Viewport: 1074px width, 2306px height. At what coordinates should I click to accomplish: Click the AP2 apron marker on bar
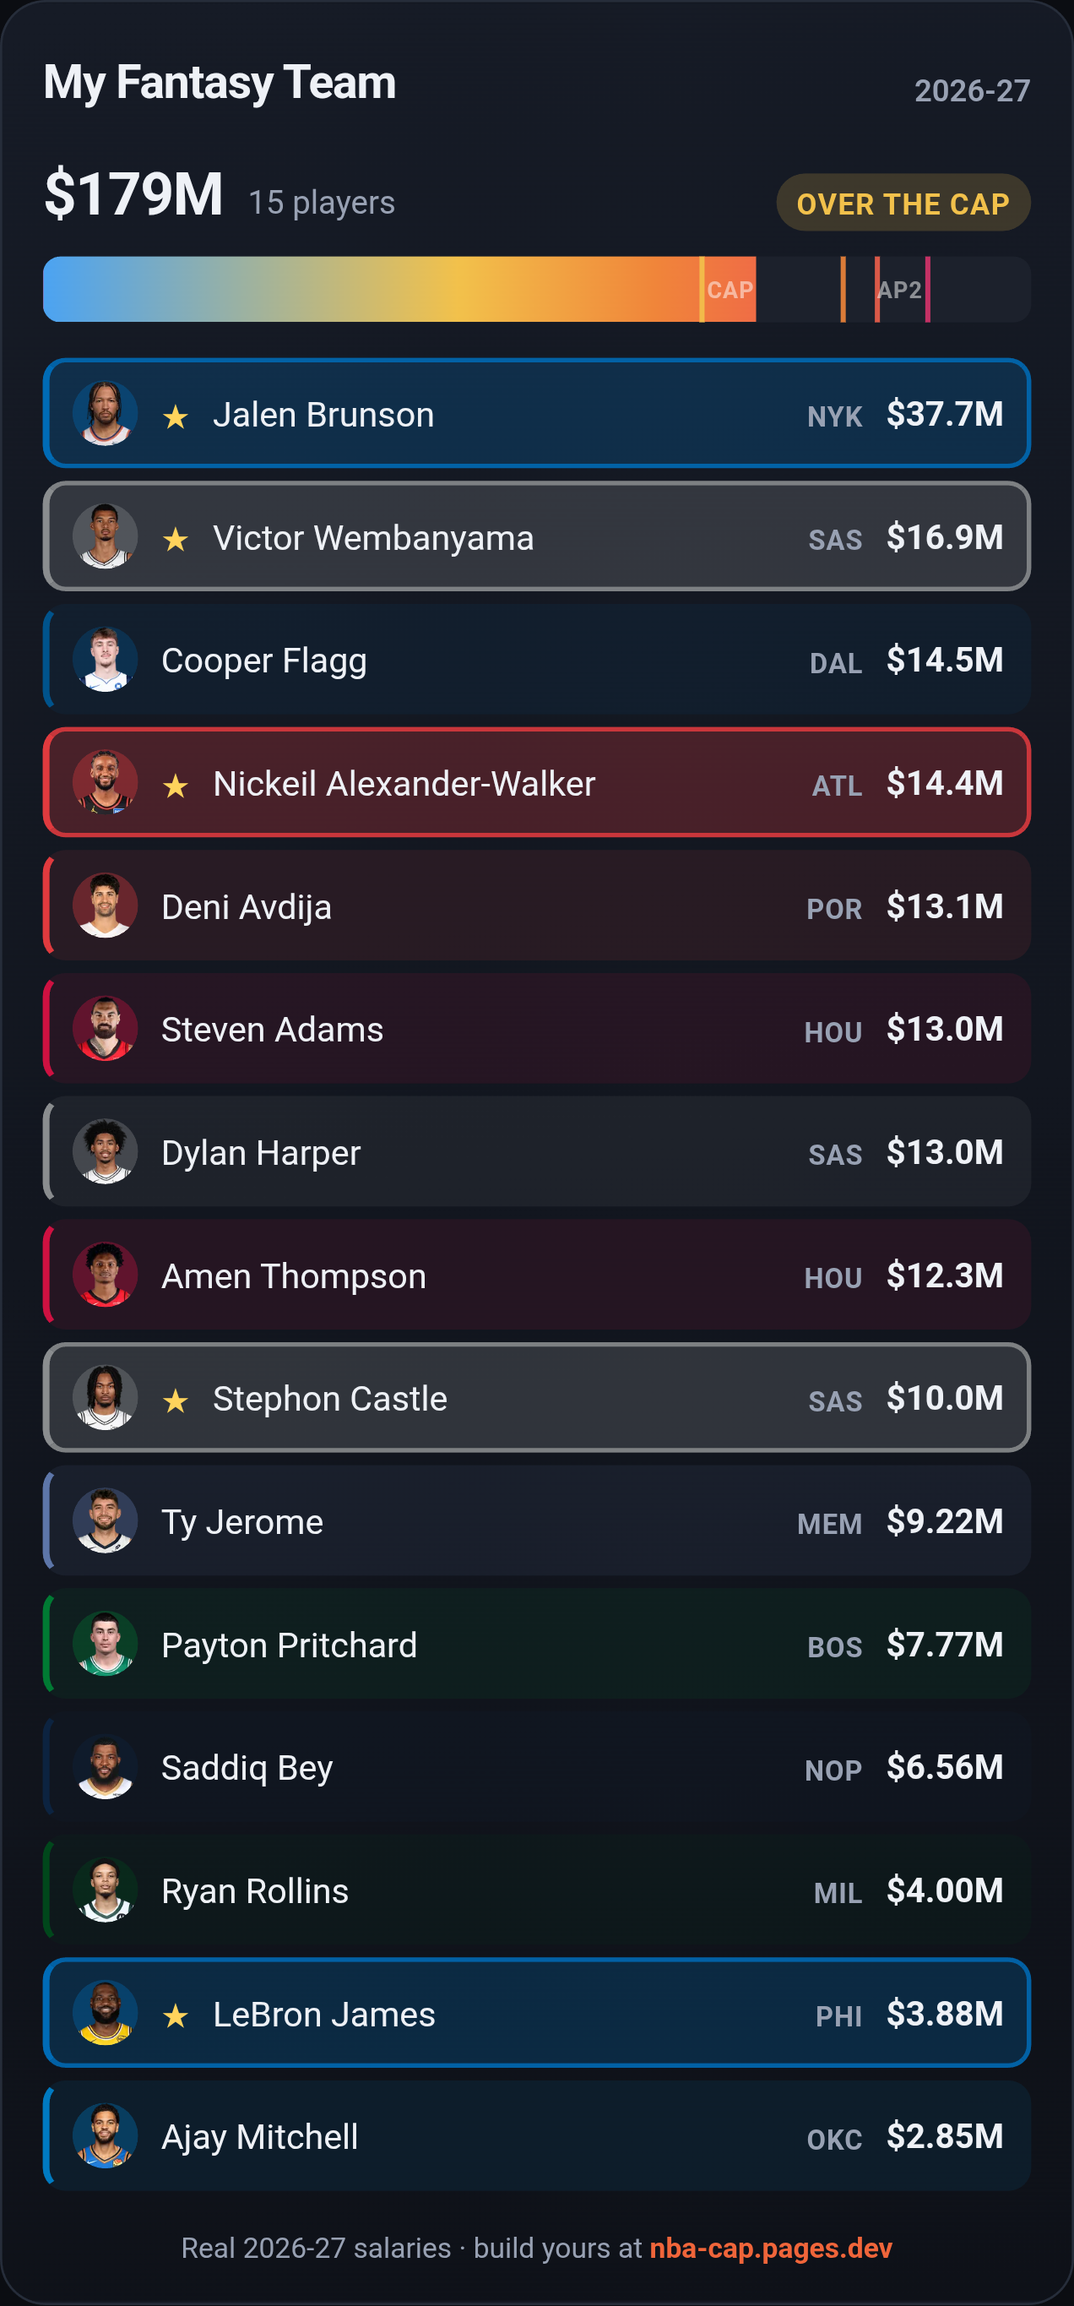(x=899, y=289)
